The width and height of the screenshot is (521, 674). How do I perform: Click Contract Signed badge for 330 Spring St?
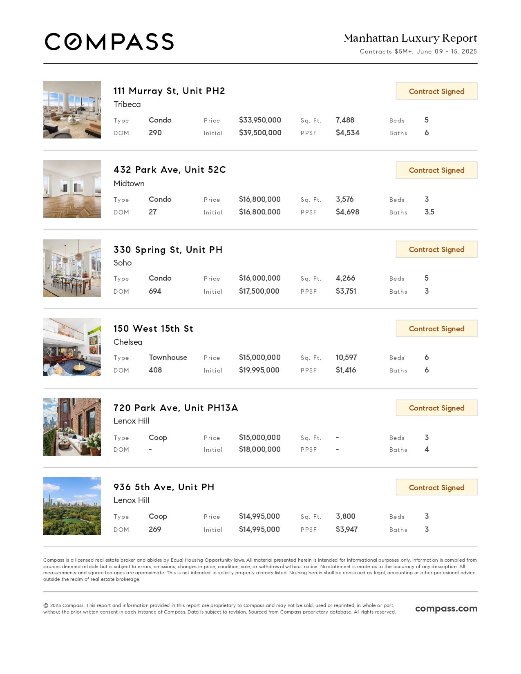pos(436,249)
